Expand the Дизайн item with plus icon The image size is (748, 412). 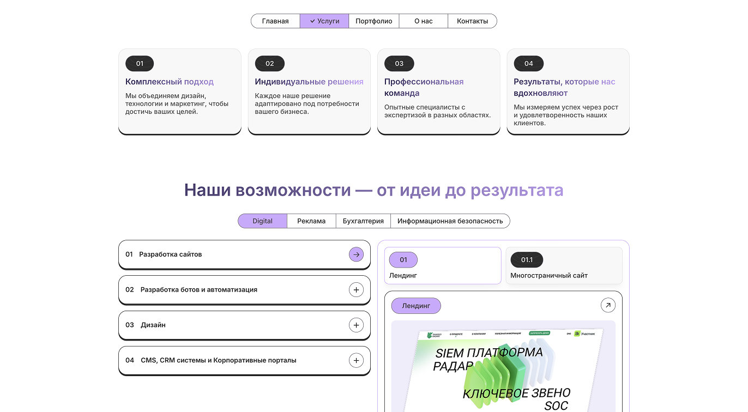[x=356, y=325]
